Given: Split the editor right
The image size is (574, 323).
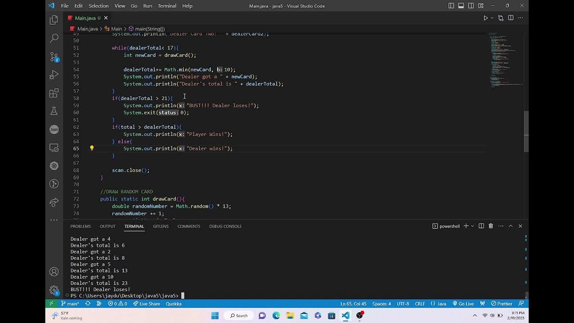Looking at the screenshot, I should (511, 18).
